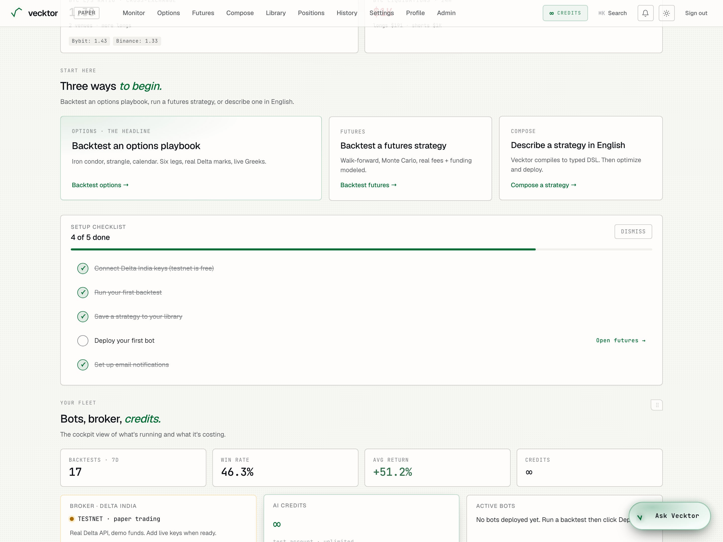This screenshot has height=542, width=723.
Task: Toggle the Save a strategy checkmark
Action: coord(83,317)
